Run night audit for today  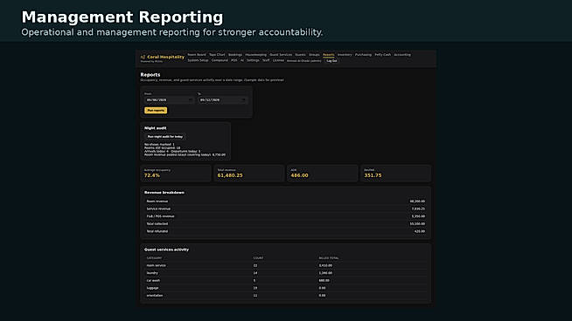[x=165, y=136]
